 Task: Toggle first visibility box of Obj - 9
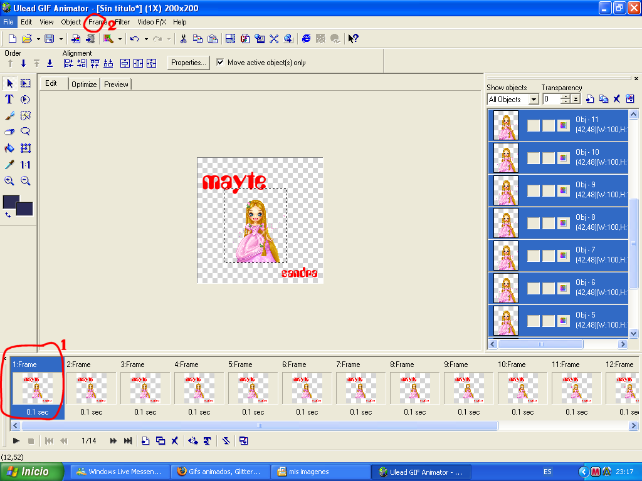pos(533,190)
